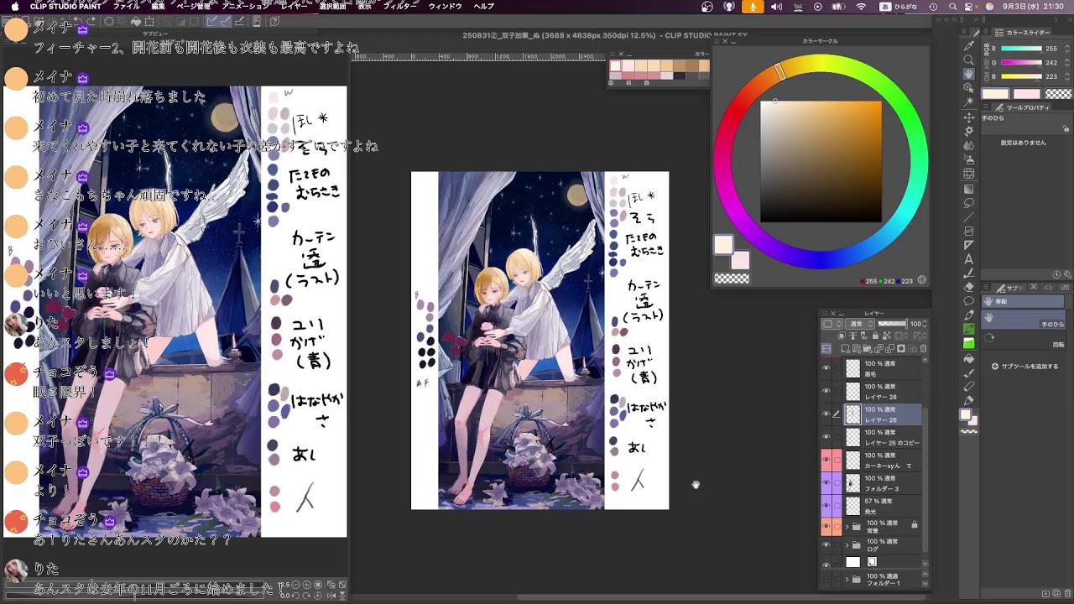Select the レイヤー 26 layer row
Screen dimensions: 1074x604
point(883,414)
